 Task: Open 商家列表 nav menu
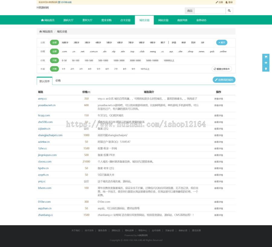click(x=182, y=20)
